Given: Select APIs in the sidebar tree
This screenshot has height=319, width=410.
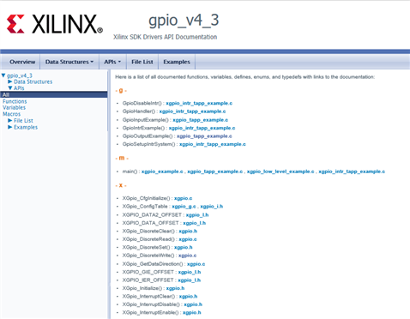Looking at the screenshot, I should (19, 88).
